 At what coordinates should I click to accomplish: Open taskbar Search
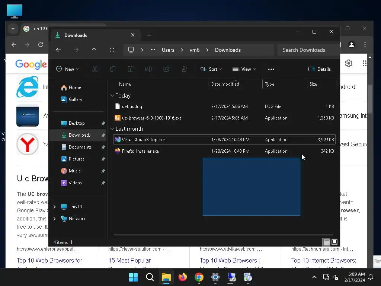pyautogui.click(x=150, y=277)
